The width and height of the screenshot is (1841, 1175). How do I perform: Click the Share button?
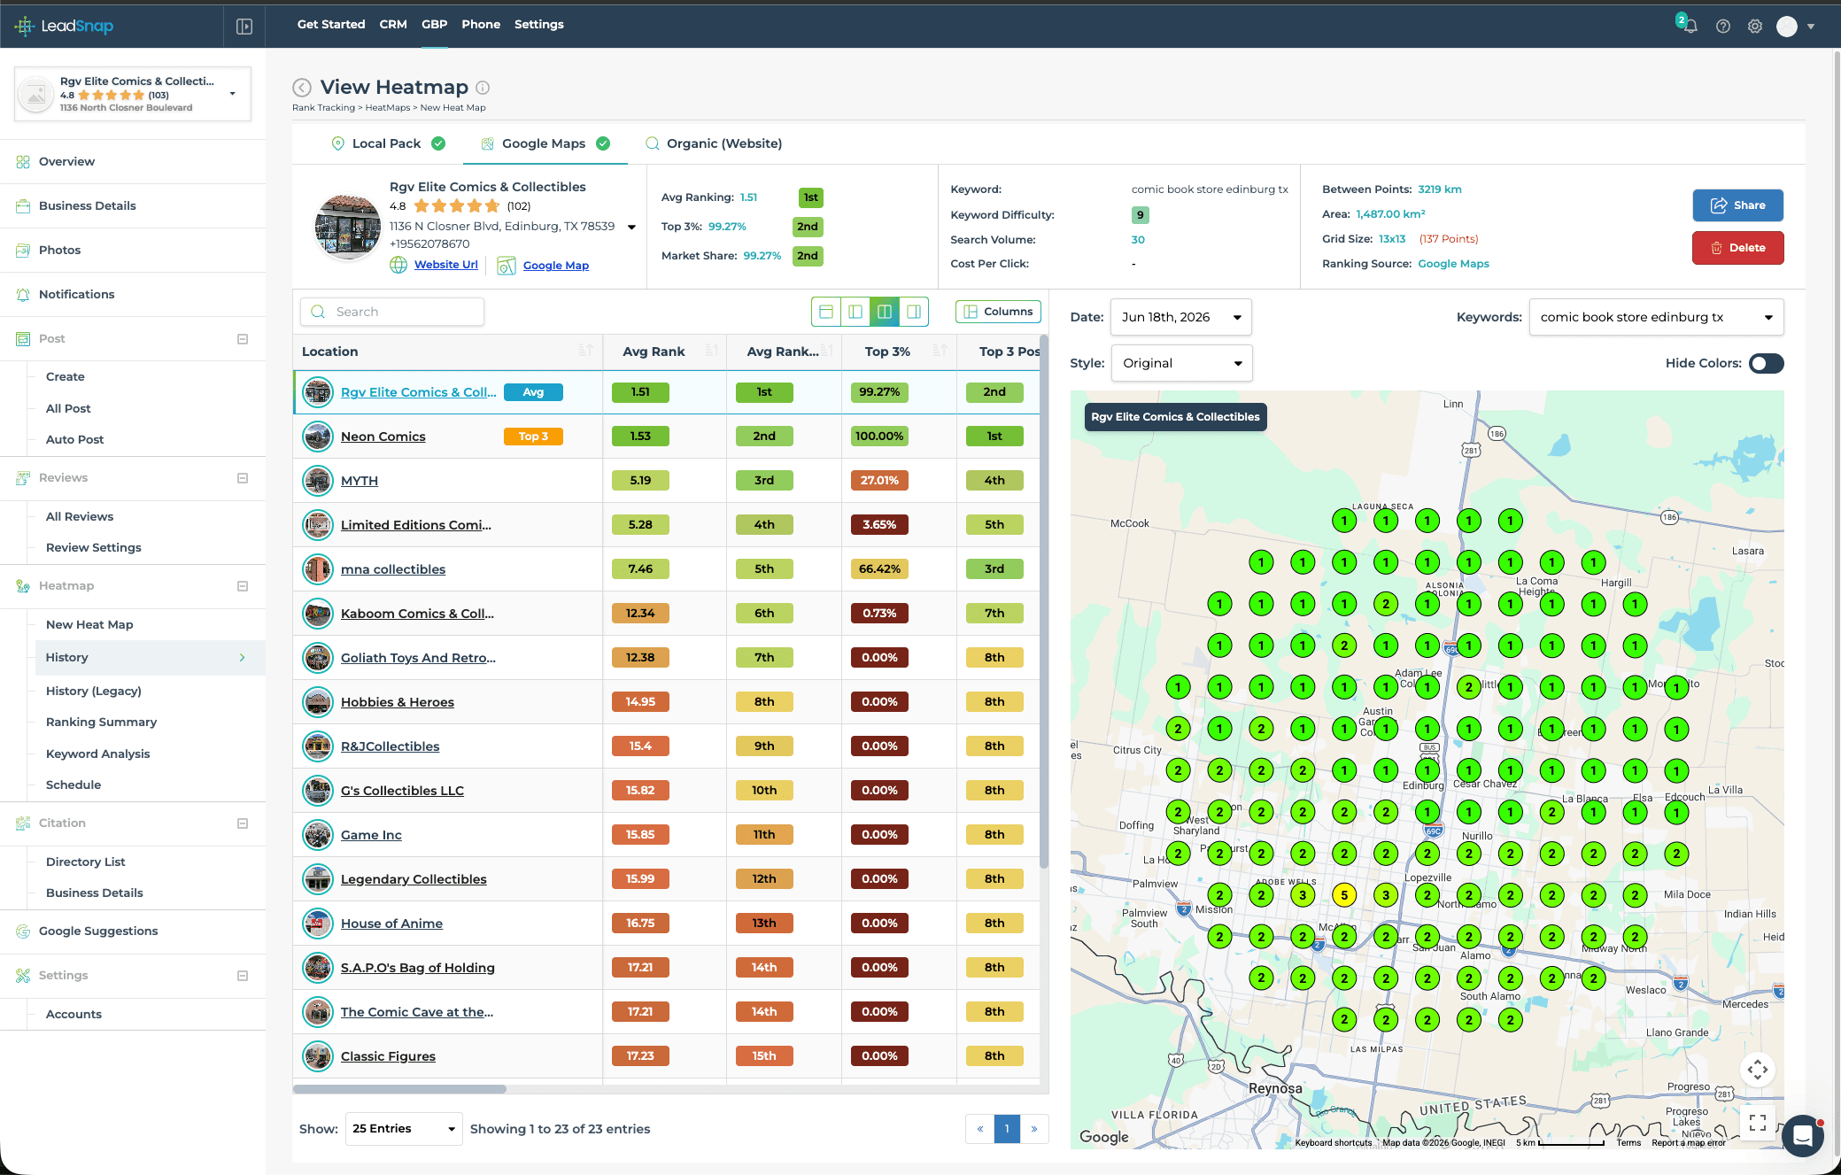coord(1737,205)
